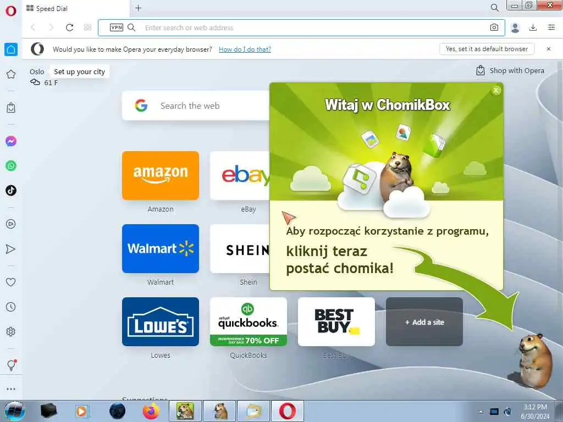Open the Shein speed dial tile
The image size is (563, 422).
(x=240, y=249)
